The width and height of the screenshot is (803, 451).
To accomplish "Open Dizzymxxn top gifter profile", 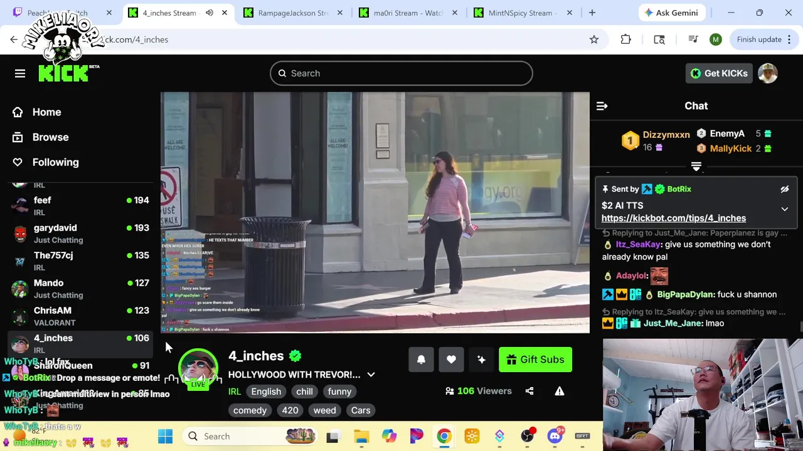I will coord(666,135).
